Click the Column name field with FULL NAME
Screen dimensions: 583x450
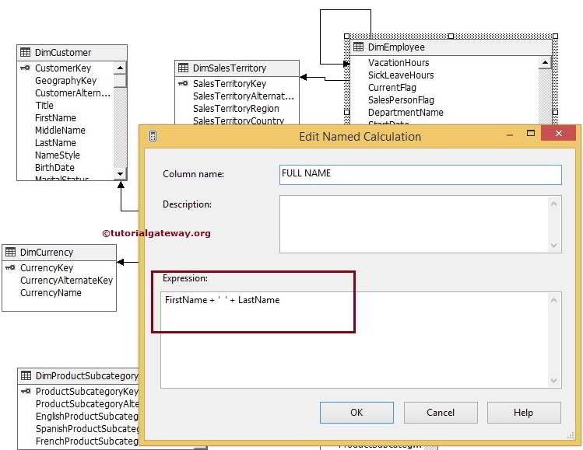point(420,175)
